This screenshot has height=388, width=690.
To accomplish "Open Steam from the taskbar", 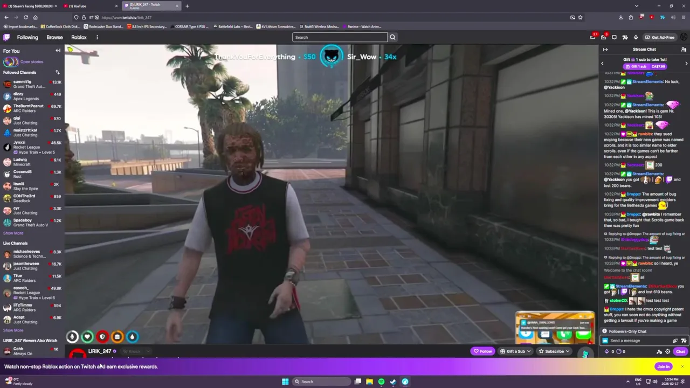I will (x=393, y=382).
